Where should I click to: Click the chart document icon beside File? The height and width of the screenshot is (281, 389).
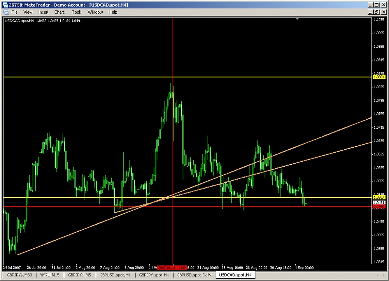pos(6,12)
